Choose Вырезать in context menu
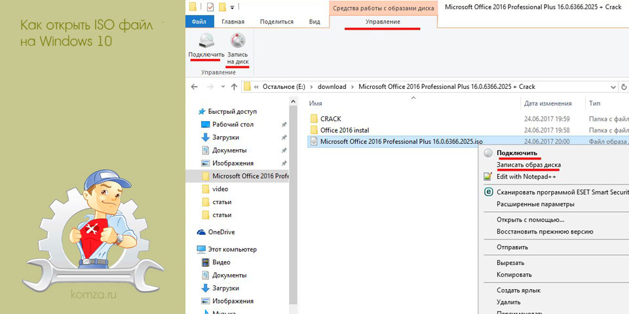Image resolution: width=629 pixels, height=314 pixels. coord(510,263)
